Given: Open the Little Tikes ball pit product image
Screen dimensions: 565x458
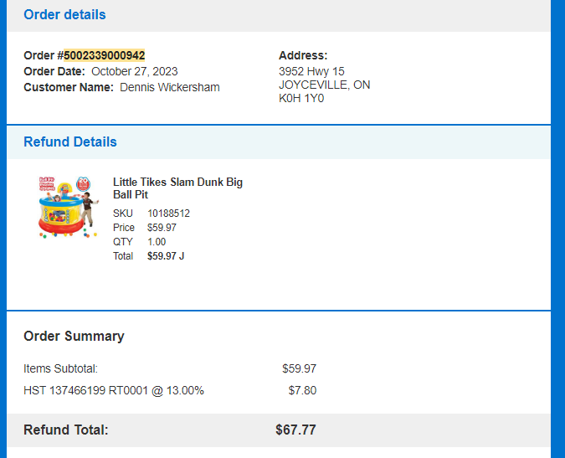Looking at the screenshot, I should click(x=68, y=207).
